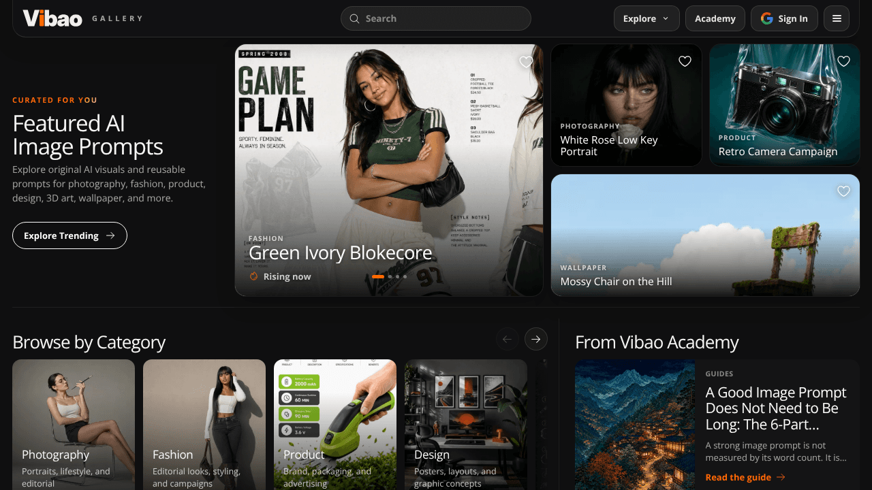Open White Rose Low Key Portrait card
Image resolution: width=872 pixels, height=490 pixels.
pyautogui.click(x=626, y=105)
